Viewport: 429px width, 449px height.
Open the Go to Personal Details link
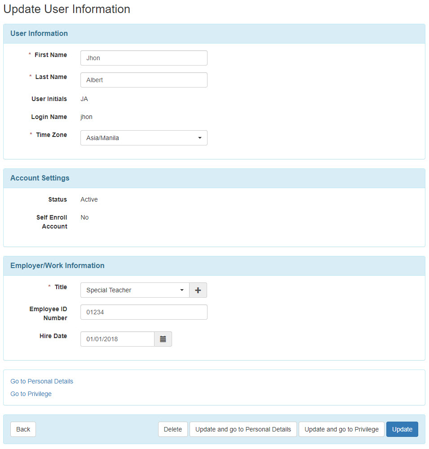coord(42,382)
